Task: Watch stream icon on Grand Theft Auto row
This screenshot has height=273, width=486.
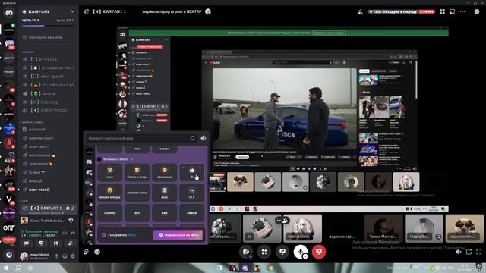Action: click(x=71, y=221)
